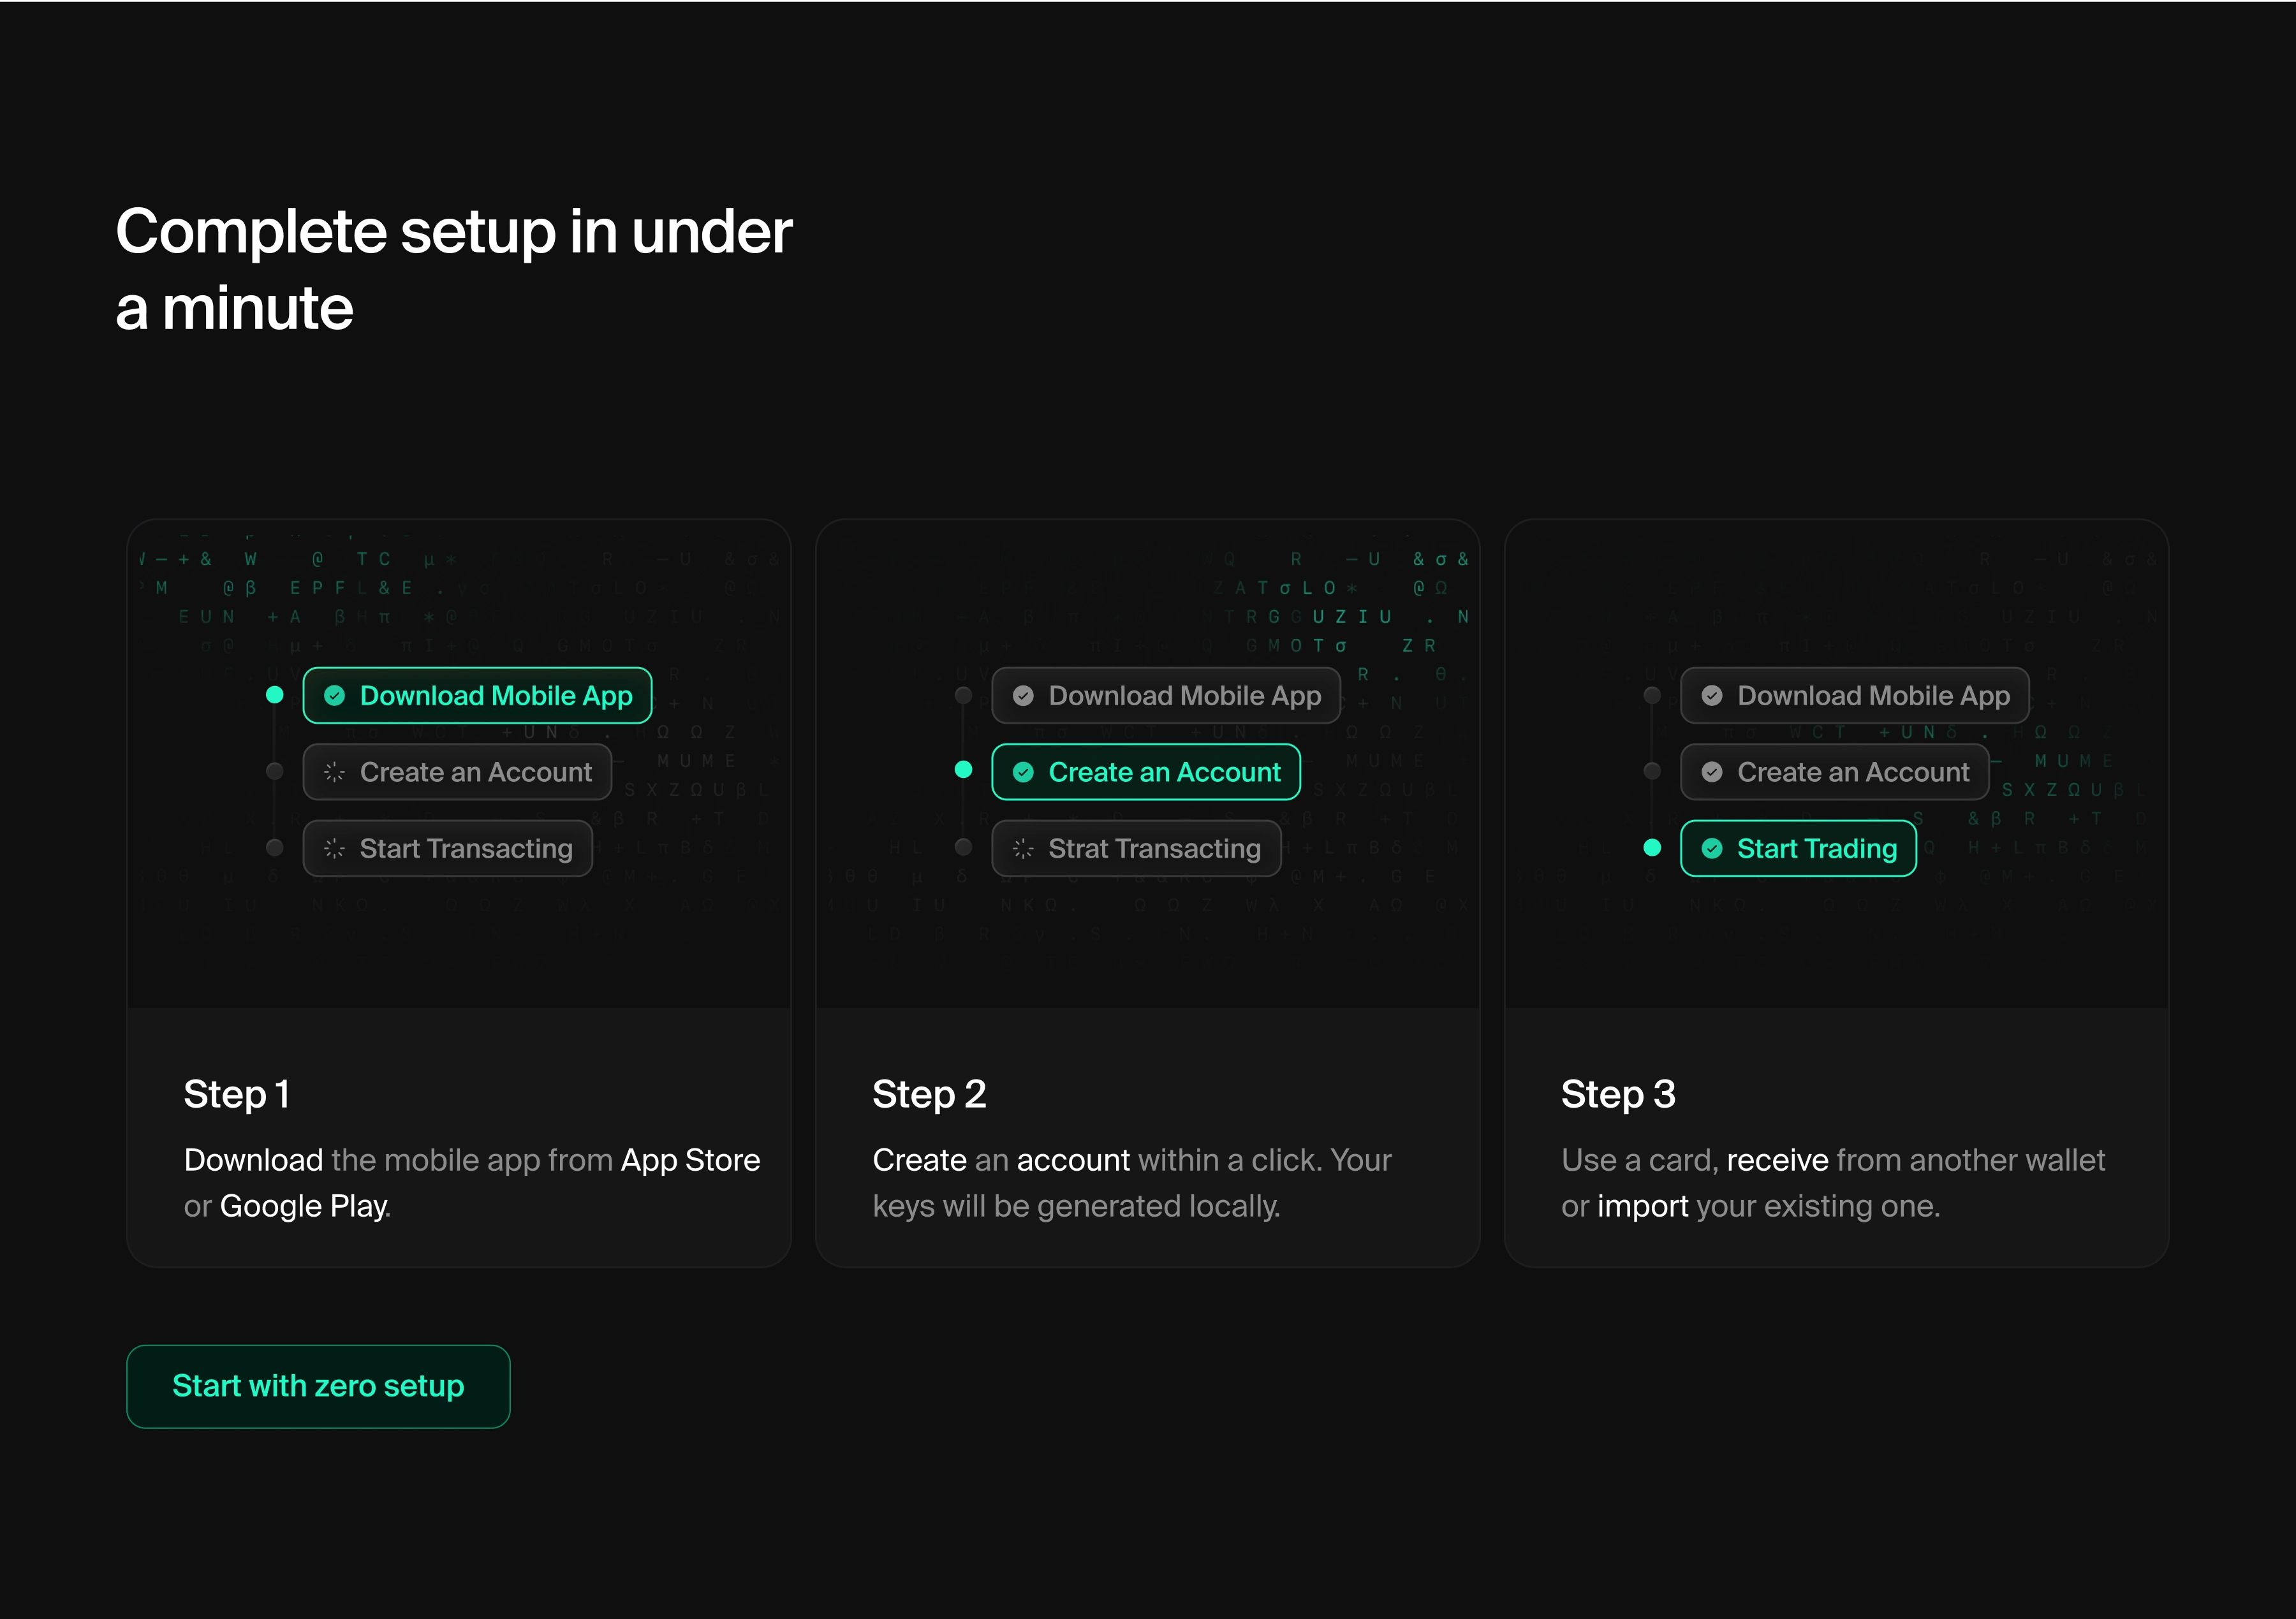Click gray timeline dot beside Start Transacting in the Step 1 card
2296x1619 pixels.
tap(275, 848)
